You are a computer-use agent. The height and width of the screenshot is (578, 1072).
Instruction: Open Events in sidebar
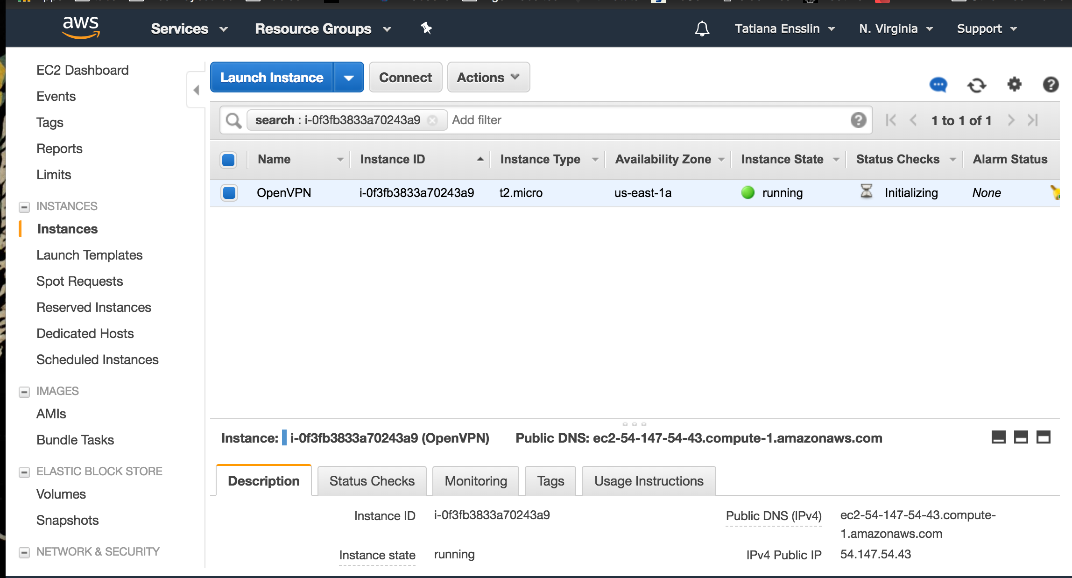56,96
